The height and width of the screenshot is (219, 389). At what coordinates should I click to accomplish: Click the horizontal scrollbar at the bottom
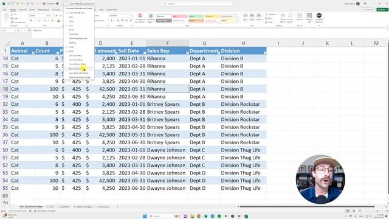point(307,207)
